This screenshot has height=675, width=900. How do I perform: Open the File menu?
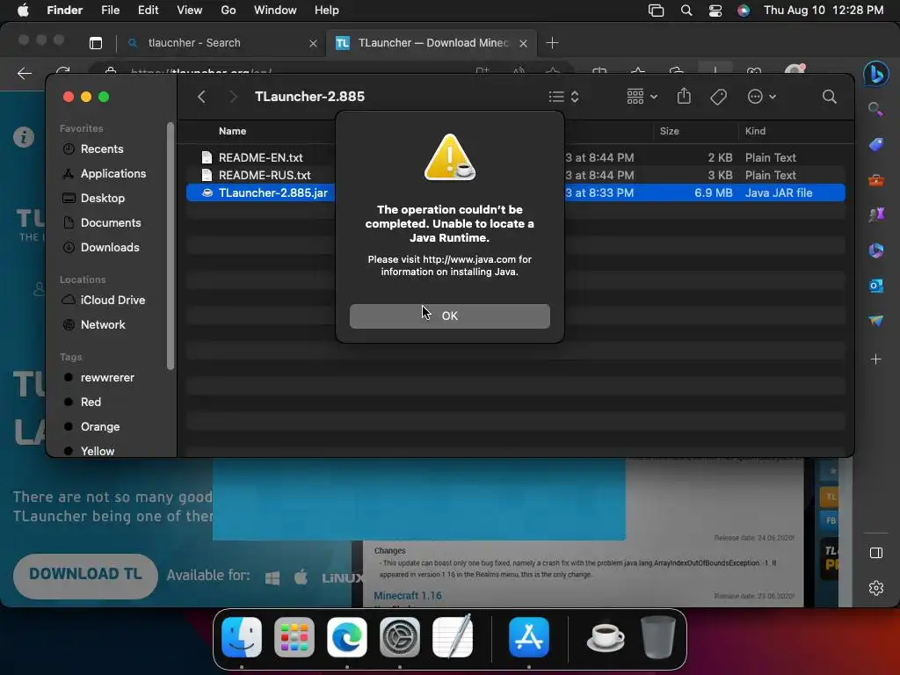tap(110, 11)
